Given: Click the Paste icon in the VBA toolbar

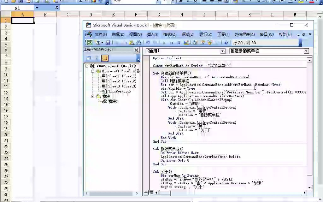Looking at the screenshot, I should coord(132,43).
